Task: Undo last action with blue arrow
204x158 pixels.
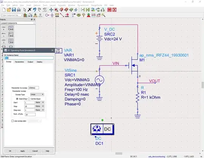Action: [x=34, y=10]
